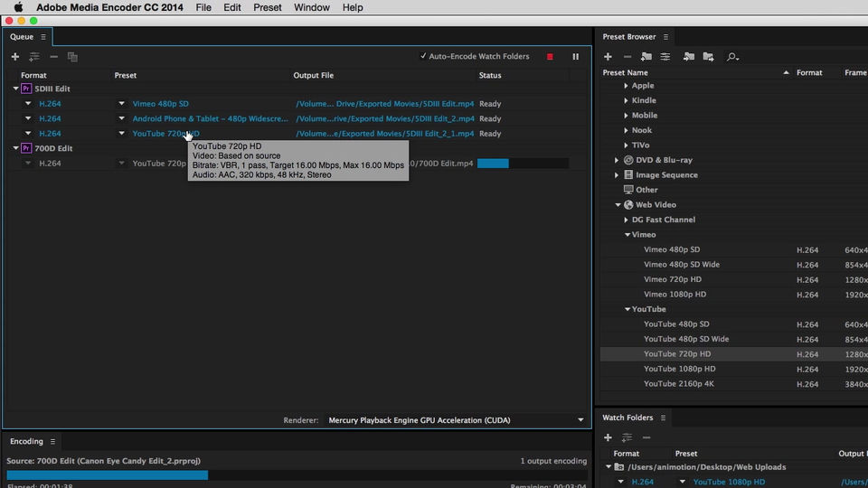Viewport: 868px width, 488px height.
Task: Click the Other category monitor icon
Action: 628,190
